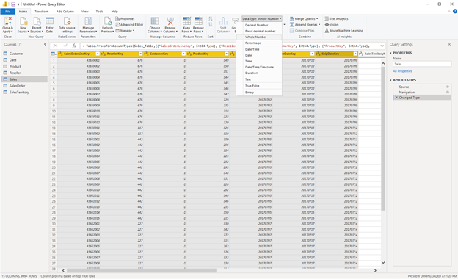Switch to the Add Column tab

click(65, 12)
